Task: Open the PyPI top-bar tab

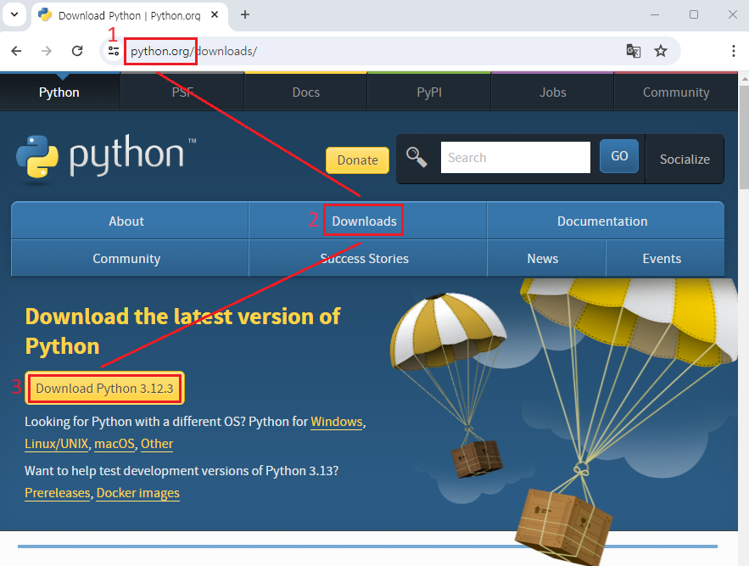Action: coord(429,92)
